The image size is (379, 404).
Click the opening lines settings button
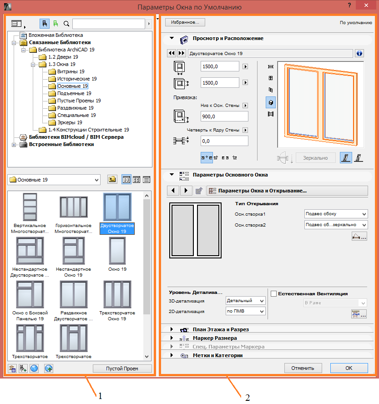point(359,236)
